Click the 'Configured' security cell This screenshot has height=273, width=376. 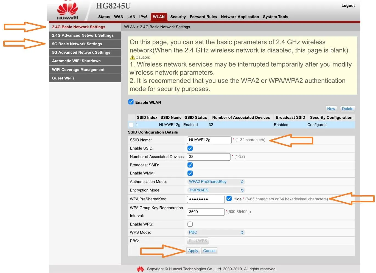coord(317,125)
